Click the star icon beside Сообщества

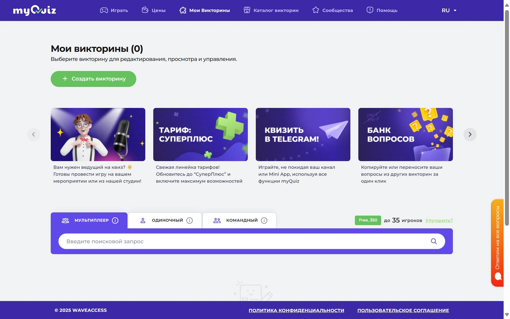click(x=316, y=10)
